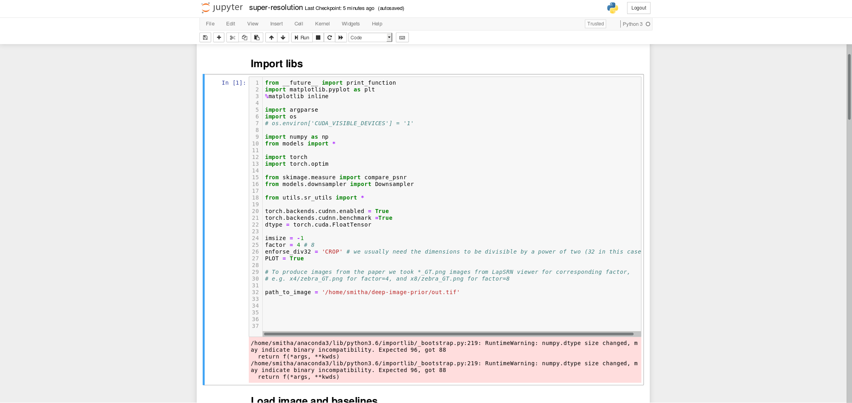Open the File menu
852x403 pixels.
point(210,24)
